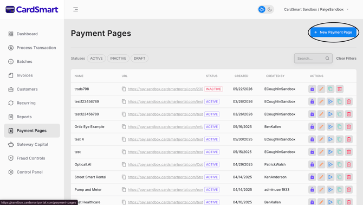Edit the test 4 payment page
The image size is (363, 205).
tap(321, 139)
